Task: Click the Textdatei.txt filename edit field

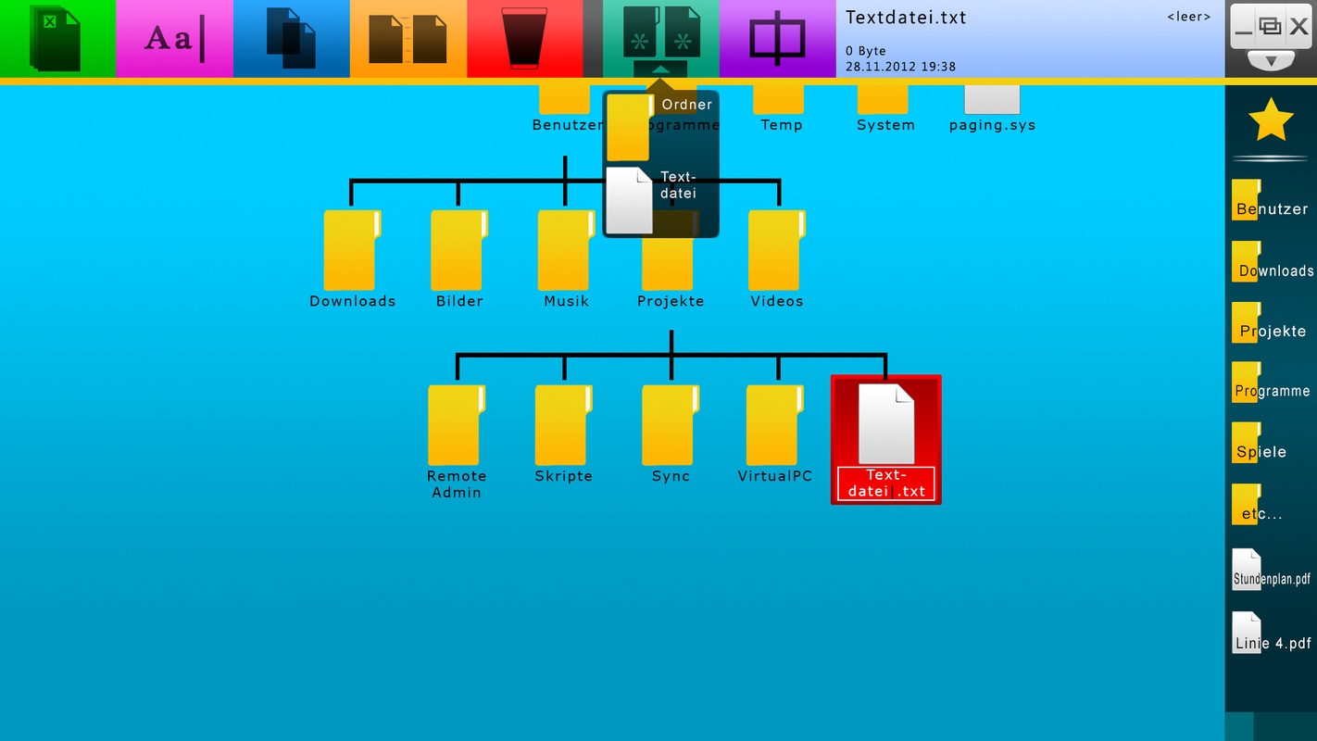Action: pyautogui.click(x=885, y=484)
